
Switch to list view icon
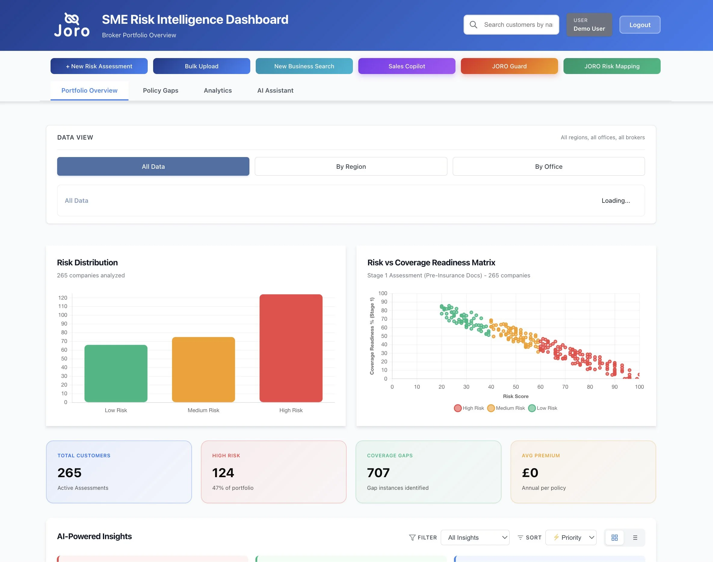point(635,537)
